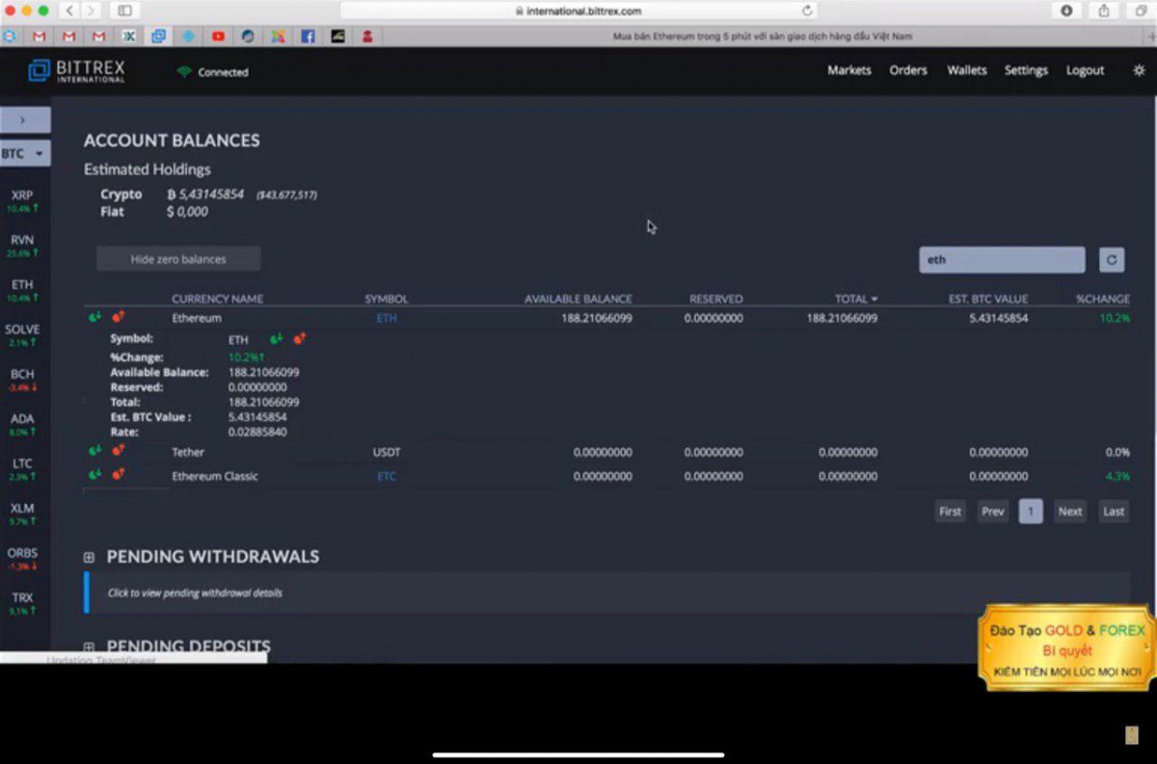Click the red withdraw icon for Ethereum
This screenshot has height=764, width=1157.
pos(119,317)
